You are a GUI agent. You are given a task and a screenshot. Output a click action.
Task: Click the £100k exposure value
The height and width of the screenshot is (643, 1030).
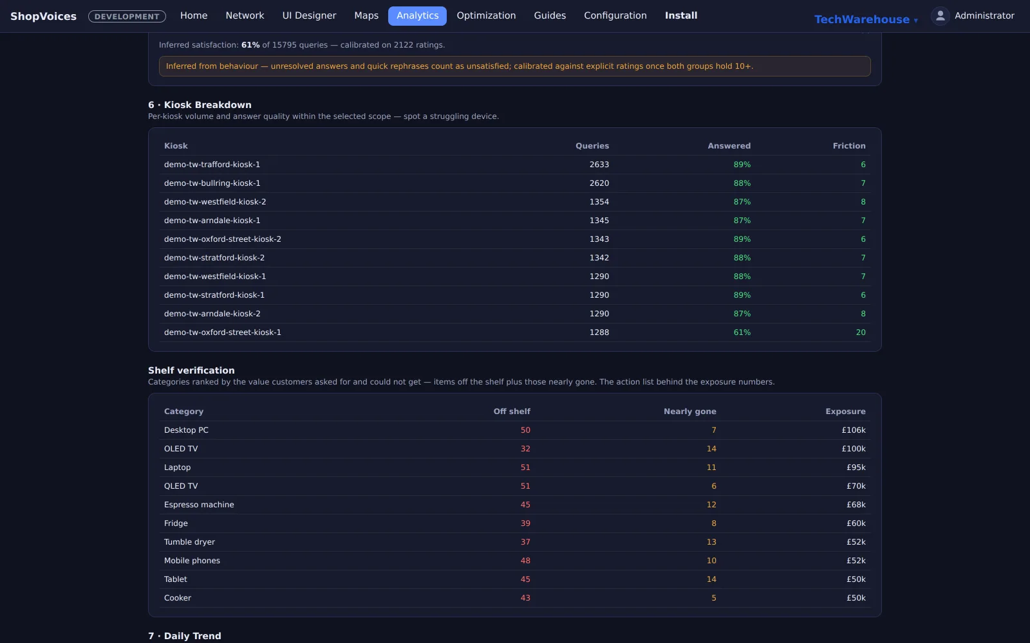pos(854,449)
